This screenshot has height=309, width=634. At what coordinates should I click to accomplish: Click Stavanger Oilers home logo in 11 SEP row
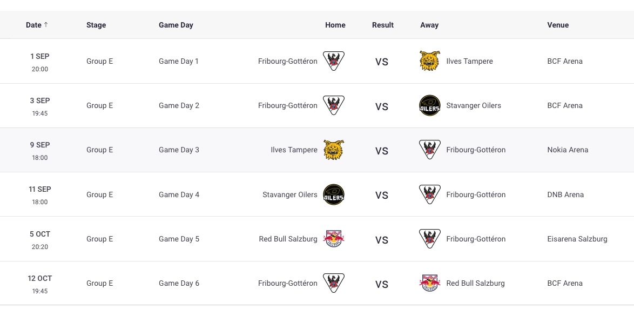334,194
